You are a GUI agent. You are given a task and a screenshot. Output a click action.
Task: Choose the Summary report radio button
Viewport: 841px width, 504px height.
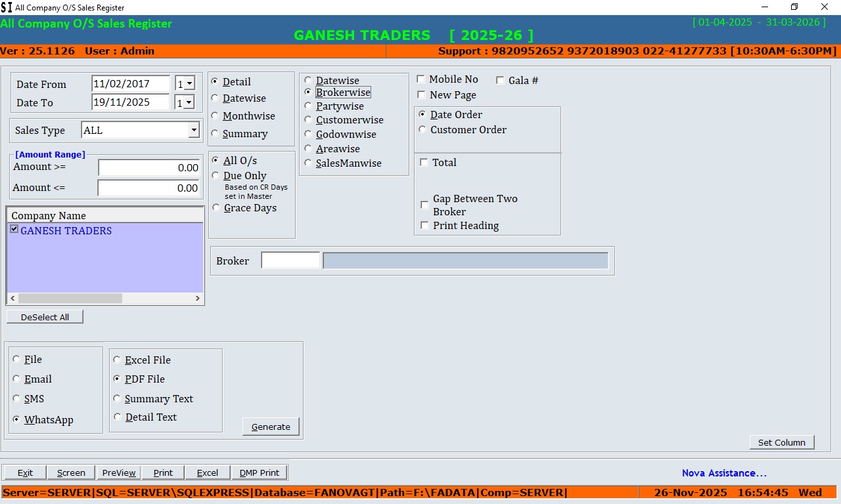coord(215,133)
